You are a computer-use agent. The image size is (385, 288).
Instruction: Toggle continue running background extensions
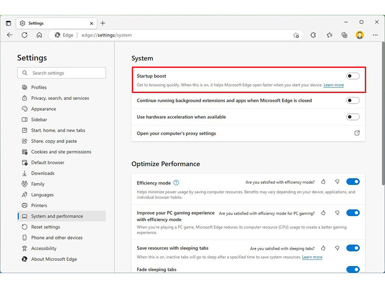(x=353, y=100)
